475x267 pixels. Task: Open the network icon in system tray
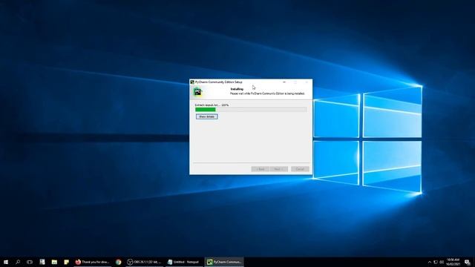click(x=436, y=262)
